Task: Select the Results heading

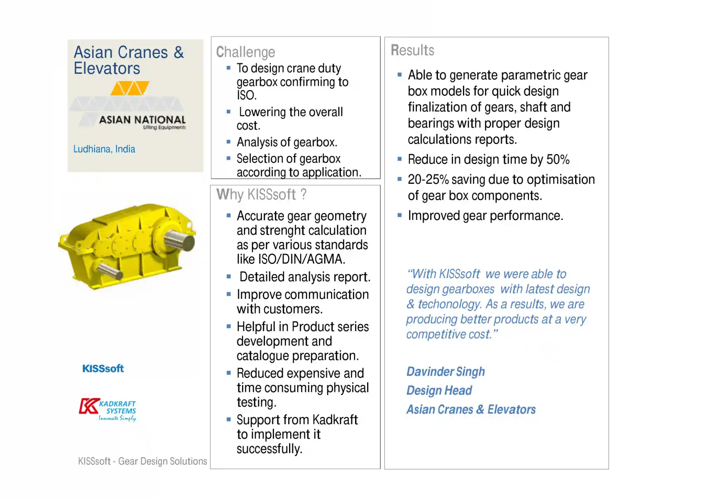Action: (412, 50)
